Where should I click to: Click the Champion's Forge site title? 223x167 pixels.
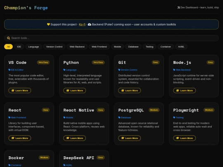pos(26,8)
